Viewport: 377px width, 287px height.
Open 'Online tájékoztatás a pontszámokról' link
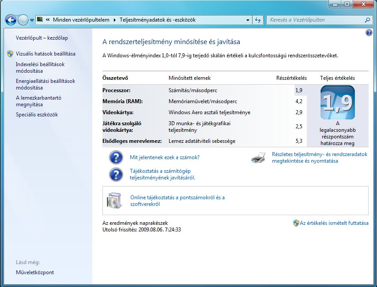(x=177, y=201)
